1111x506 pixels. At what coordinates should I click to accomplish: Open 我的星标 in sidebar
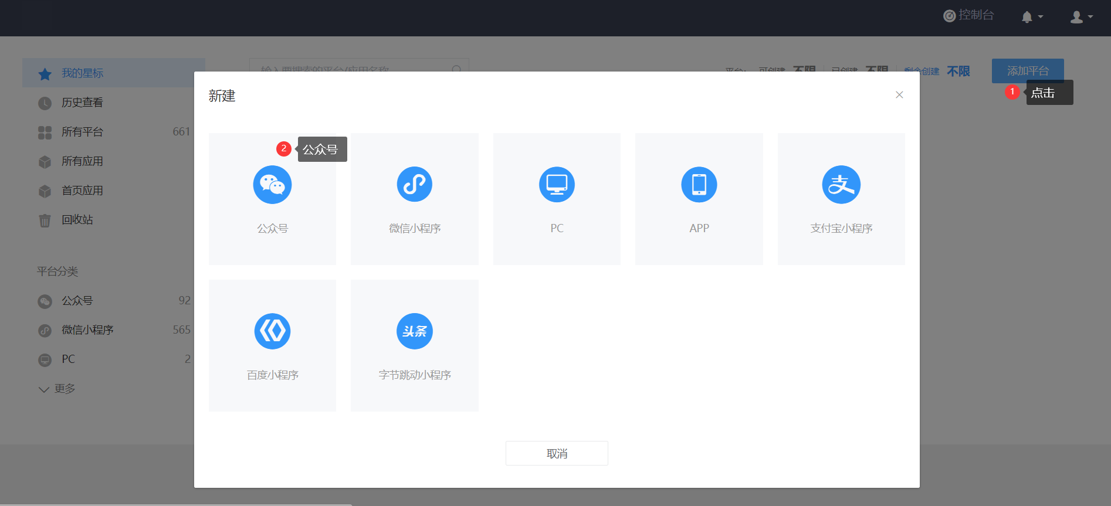click(x=114, y=73)
